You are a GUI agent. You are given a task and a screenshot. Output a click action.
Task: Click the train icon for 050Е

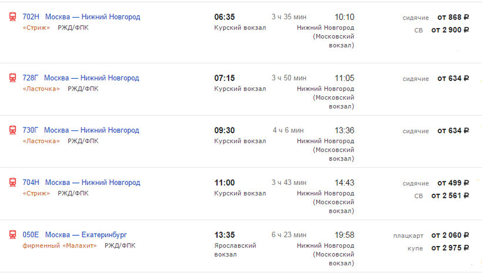[x=12, y=234]
